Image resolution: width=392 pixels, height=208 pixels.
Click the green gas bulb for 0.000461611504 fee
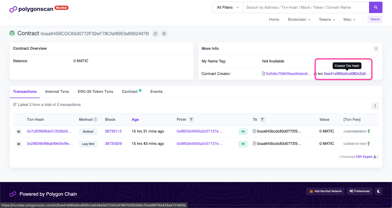[x=369, y=143]
